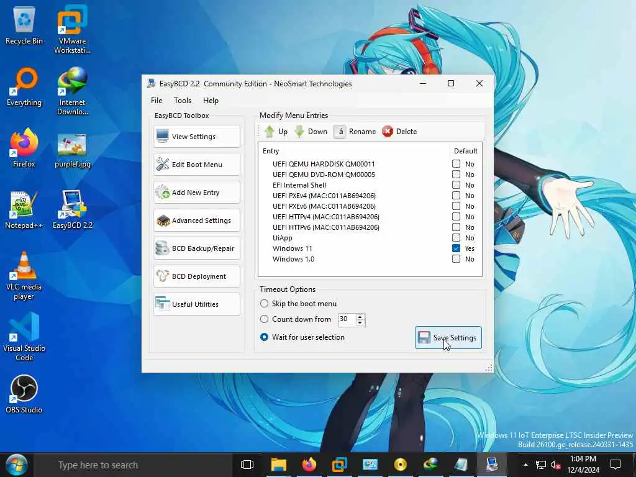Open the notification center icon
636x477 pixels.
tap(616, 465)
